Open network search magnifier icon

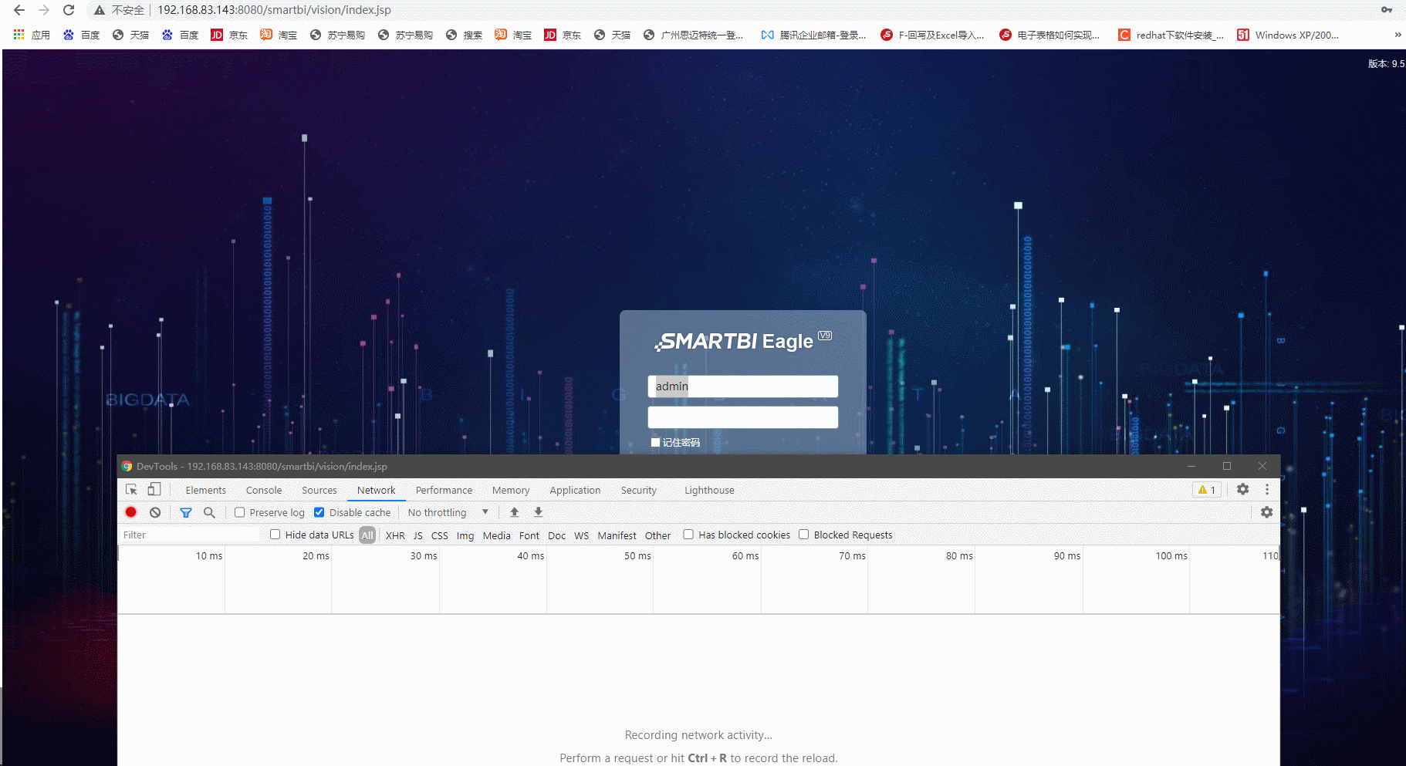tap(209, 512)
